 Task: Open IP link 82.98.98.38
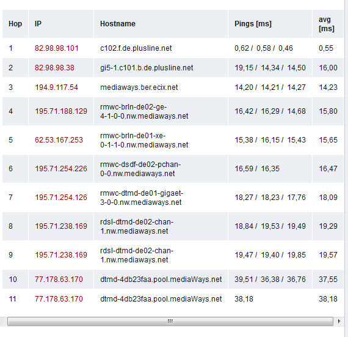pyautogui.click(x=54, y=68)
